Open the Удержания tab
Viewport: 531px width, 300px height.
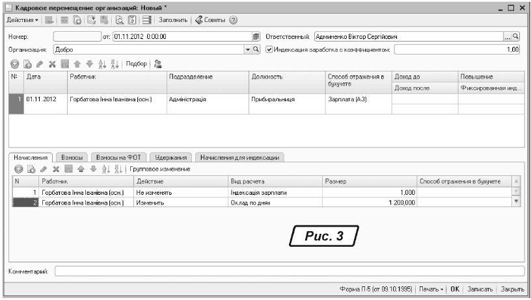click(x=172, y=157)
